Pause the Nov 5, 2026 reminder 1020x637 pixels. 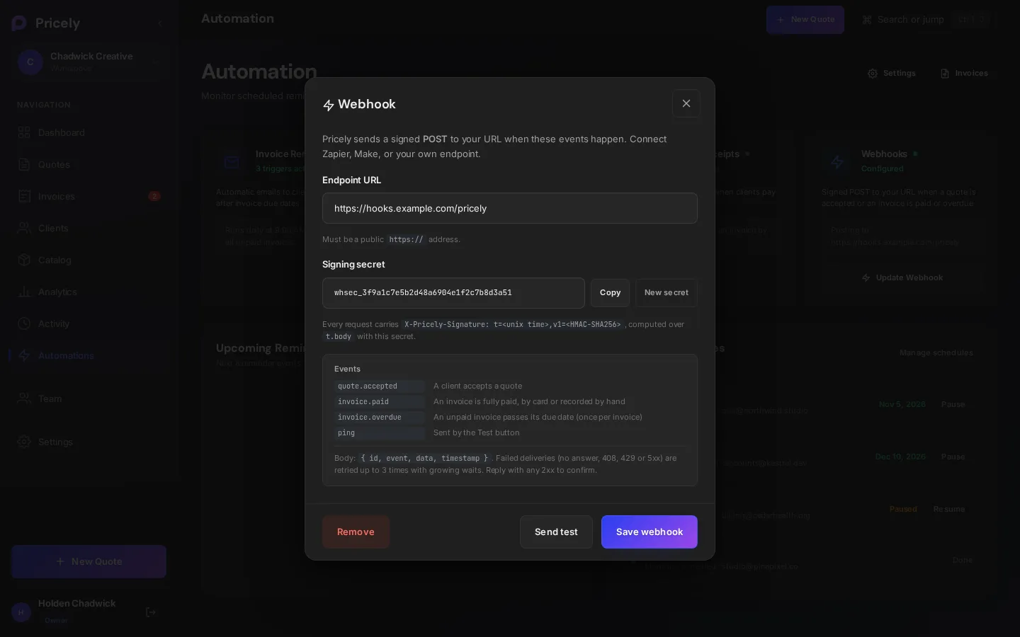(953, 404)
